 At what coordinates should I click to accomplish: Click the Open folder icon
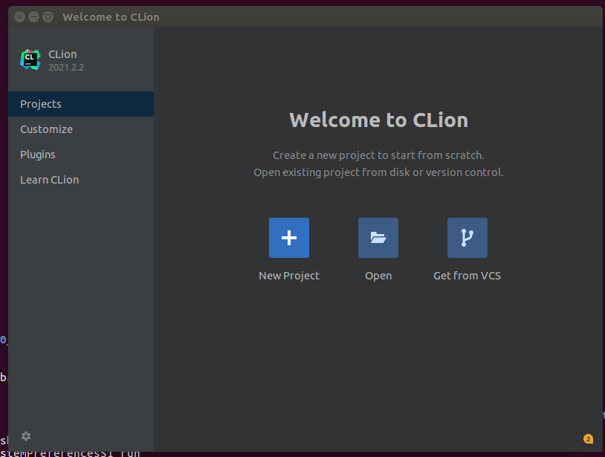378,238
